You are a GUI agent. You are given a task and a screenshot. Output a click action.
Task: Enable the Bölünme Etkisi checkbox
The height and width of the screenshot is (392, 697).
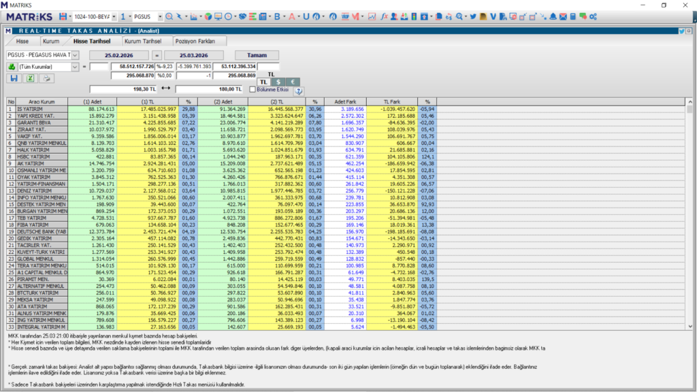[253, 89]
